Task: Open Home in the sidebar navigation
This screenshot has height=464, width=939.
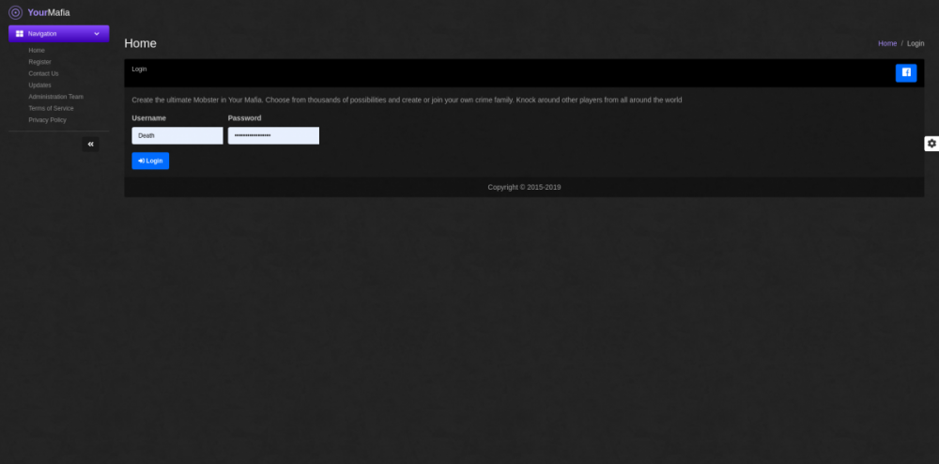Action: [37, 50]
